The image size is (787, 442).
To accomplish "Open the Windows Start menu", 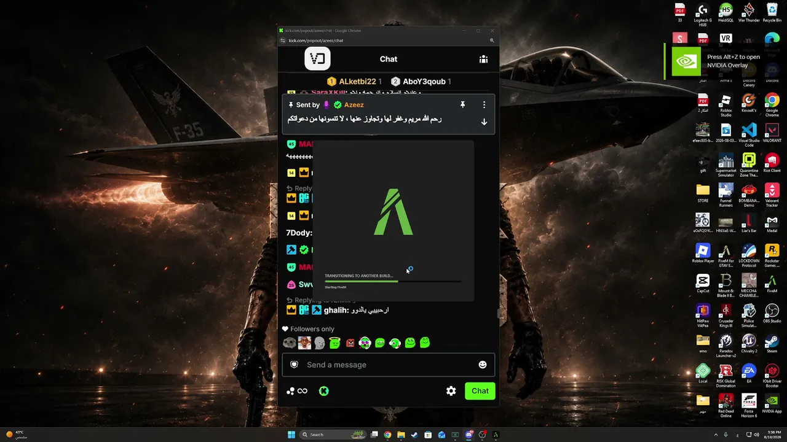I will coord(291,435).
